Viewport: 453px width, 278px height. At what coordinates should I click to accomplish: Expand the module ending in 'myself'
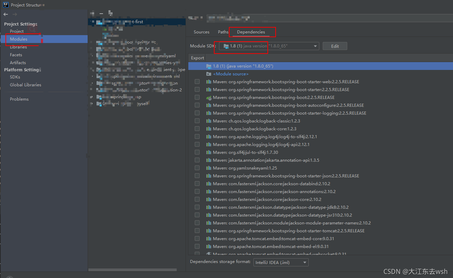click(91, 103)
